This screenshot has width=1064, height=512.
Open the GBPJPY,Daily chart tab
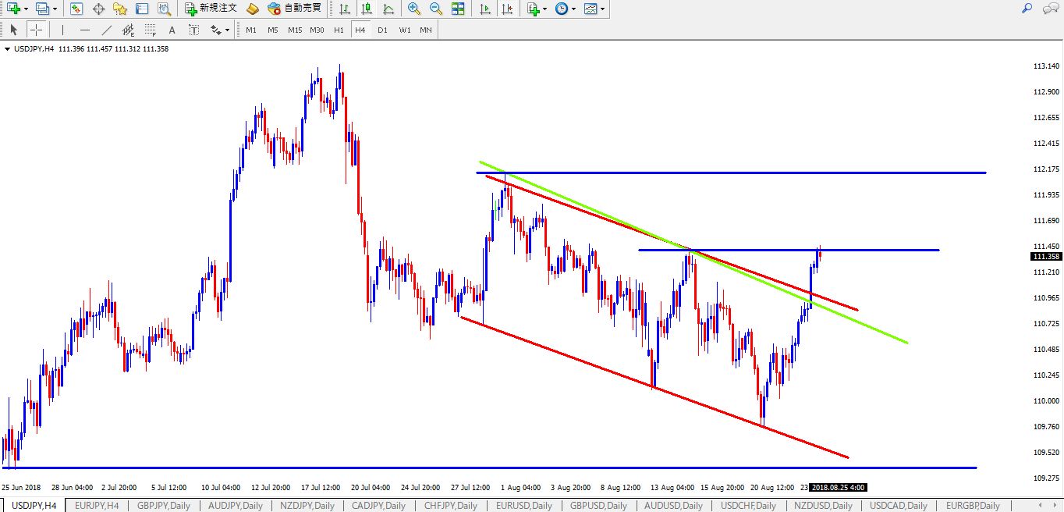pyautogui.click(x=164, y=506)
